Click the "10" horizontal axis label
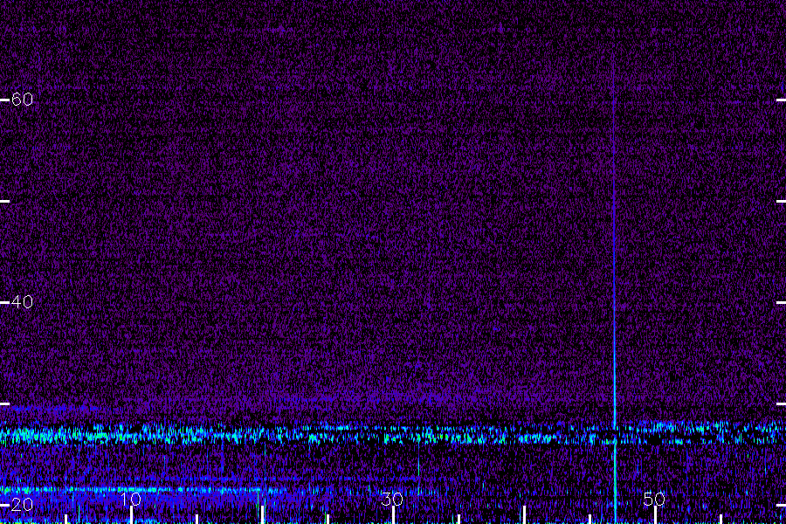 131,499
